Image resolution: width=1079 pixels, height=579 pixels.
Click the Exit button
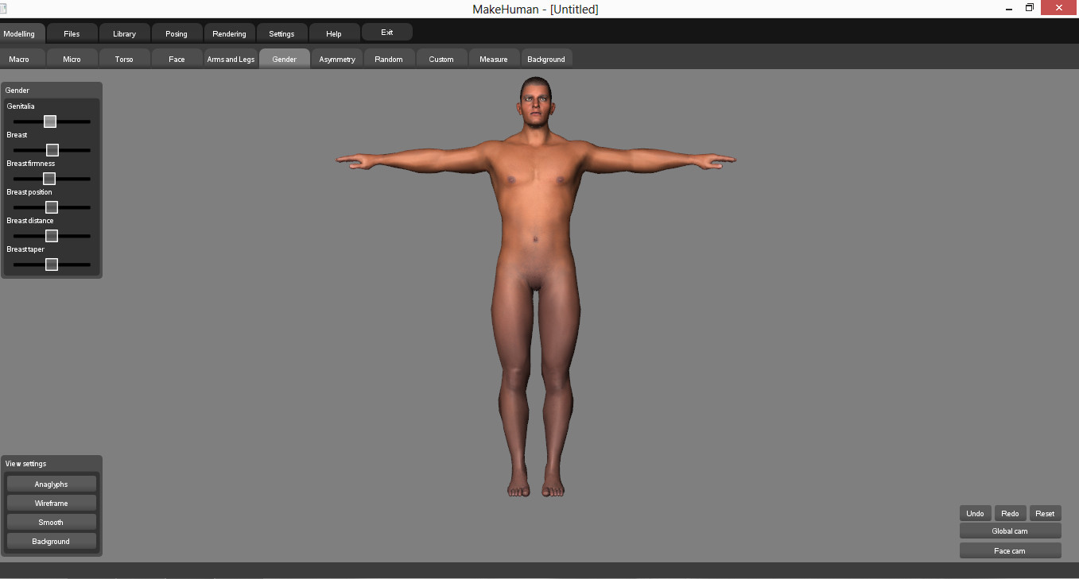[x=386, y=33]
